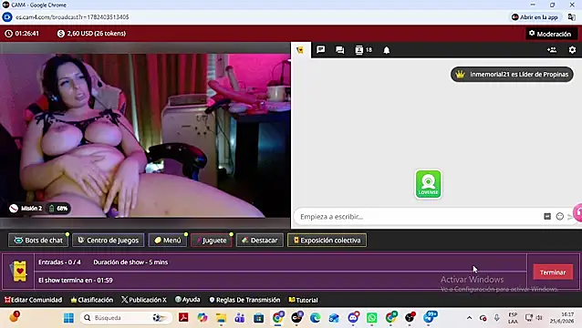Click the Lovense app icon

[x=429, y=184]
